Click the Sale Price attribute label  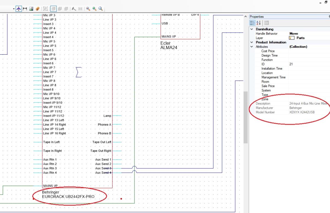tap(268, 86)
